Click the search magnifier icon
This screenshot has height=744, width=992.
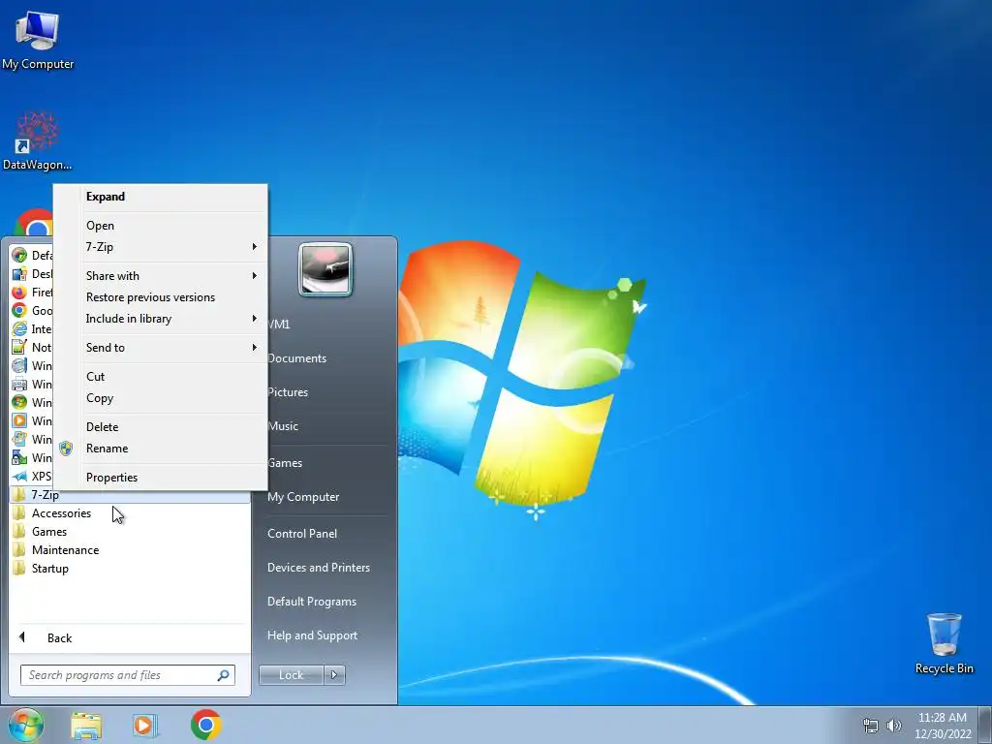pyautogui.click(x=223, y=675)
